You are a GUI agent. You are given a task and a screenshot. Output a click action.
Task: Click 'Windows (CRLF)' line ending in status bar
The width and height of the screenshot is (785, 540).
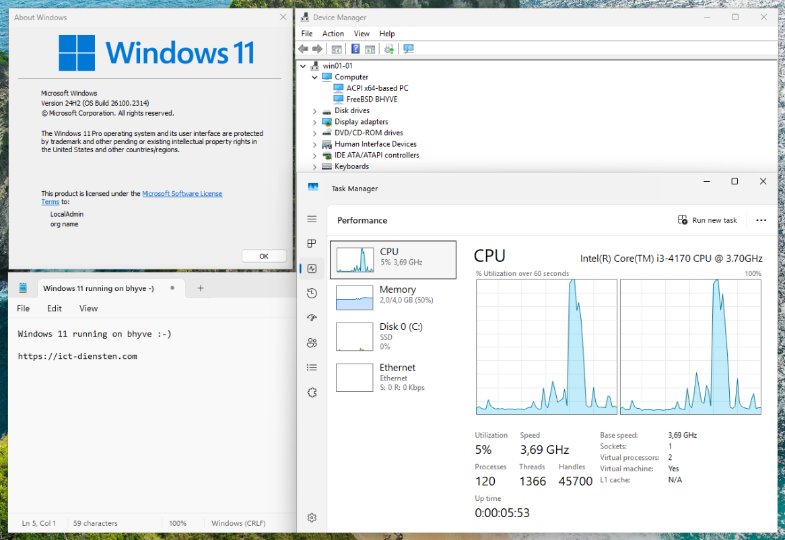238,523
